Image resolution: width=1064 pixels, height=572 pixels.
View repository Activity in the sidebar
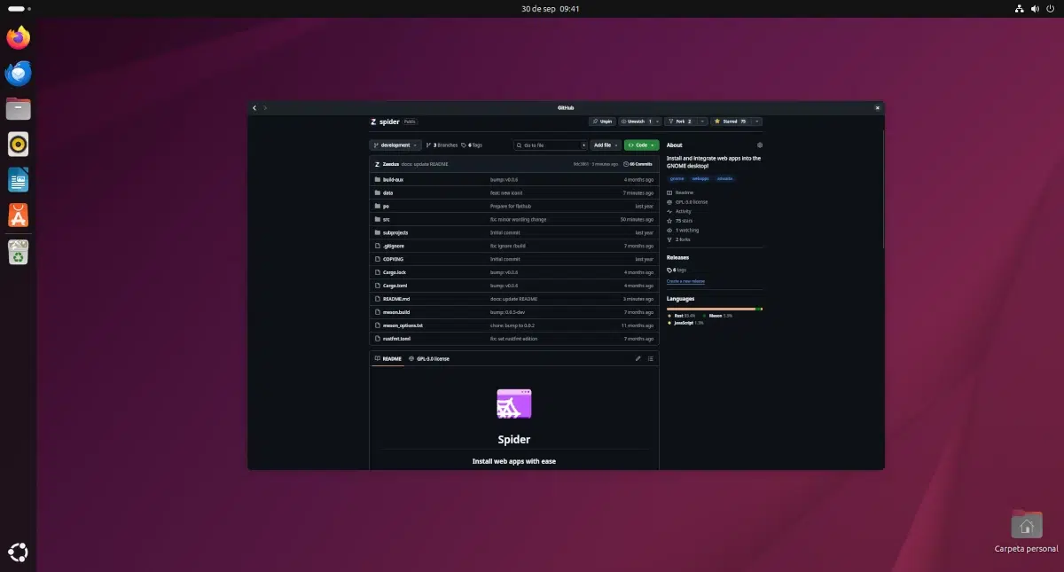click(682, 211)
